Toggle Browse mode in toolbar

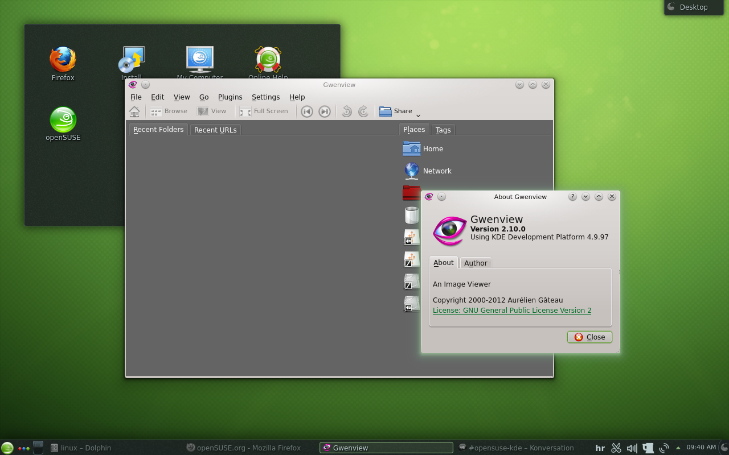(x=169, y=111)
